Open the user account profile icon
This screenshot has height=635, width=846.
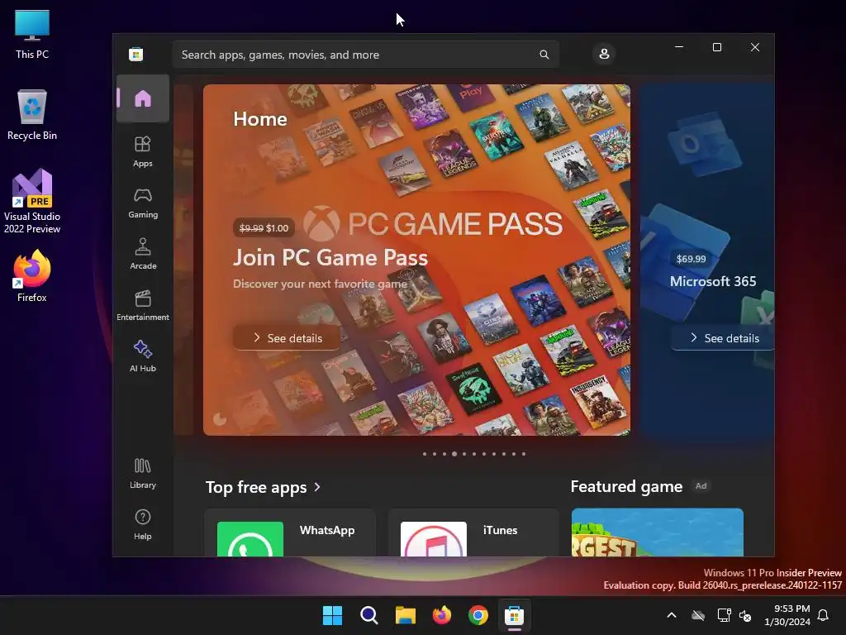pyautogui.click(x=604, y=54)
